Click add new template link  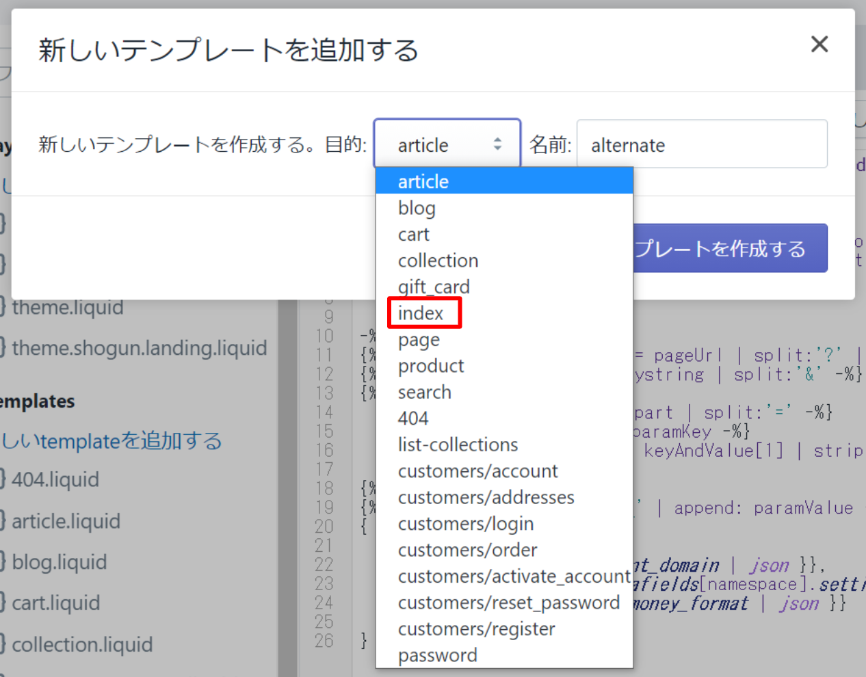coord(111,441)
